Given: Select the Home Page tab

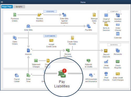Looking at the screenshot, I should (7, 7).
